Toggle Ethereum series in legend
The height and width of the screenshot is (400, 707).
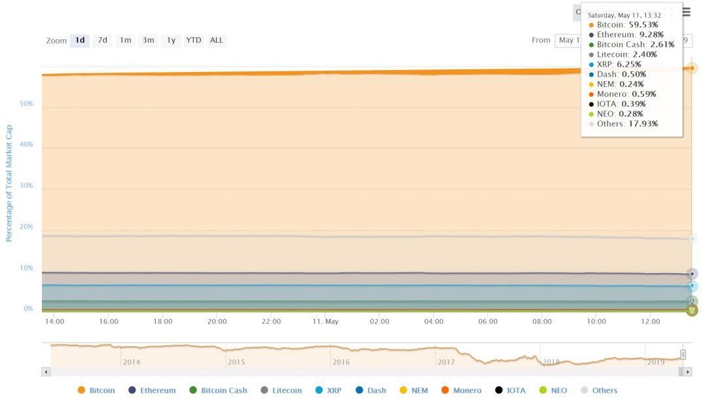click(153, 391)
